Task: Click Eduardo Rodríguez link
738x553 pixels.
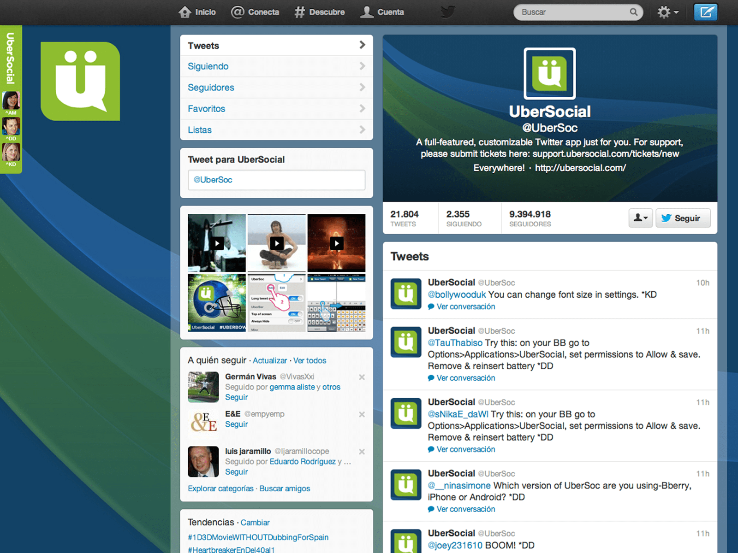Action: click(x=303, y=462)
